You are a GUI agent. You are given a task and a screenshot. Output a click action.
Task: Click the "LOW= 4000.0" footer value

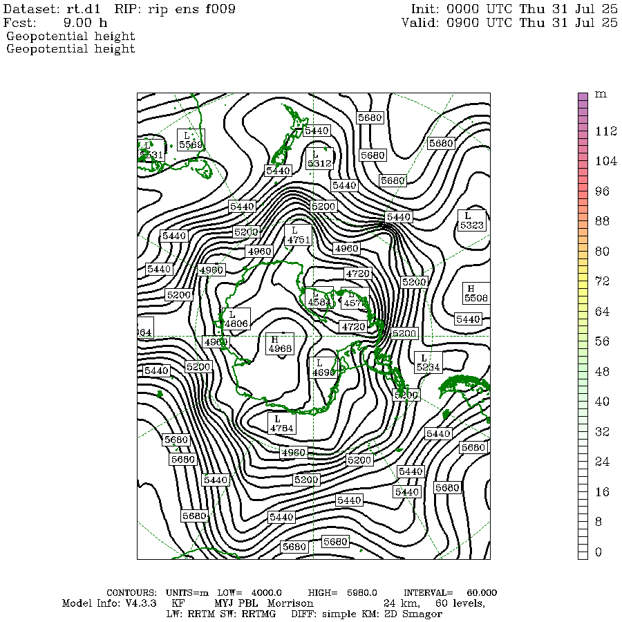249,593
